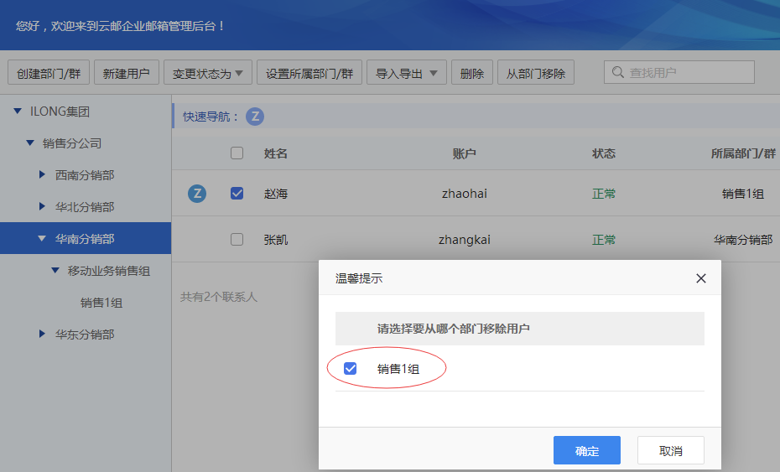
Task: Toggle the select-all checkbox in header
Action: click(237, 153)
